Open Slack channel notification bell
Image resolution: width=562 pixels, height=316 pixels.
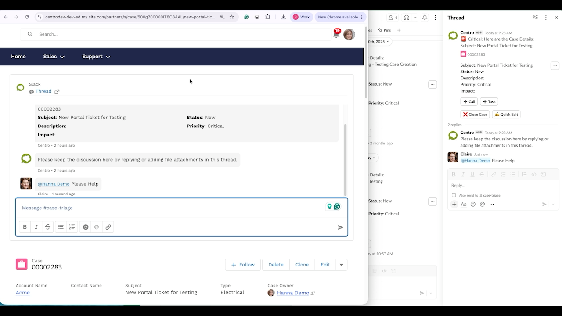(425, 18)
